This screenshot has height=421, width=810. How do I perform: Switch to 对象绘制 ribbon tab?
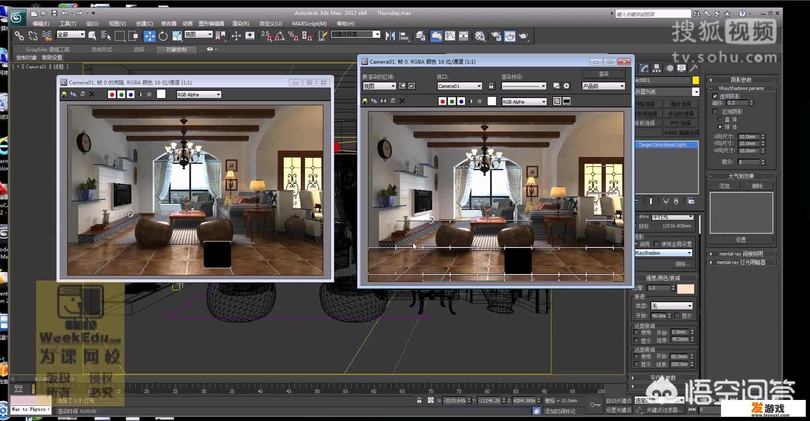coord(176,50)
